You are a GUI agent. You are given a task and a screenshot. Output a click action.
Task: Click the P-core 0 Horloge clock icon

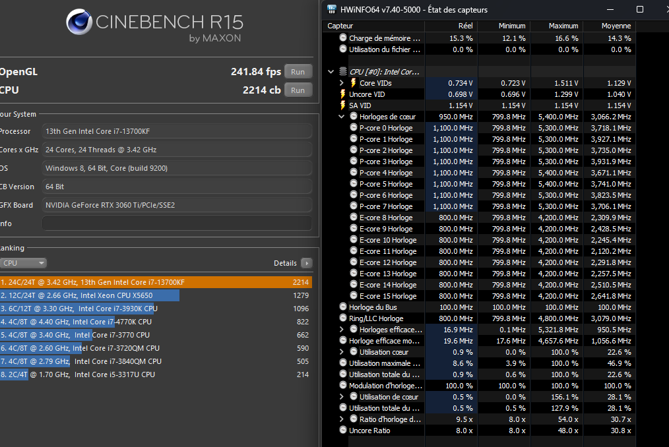354,127
